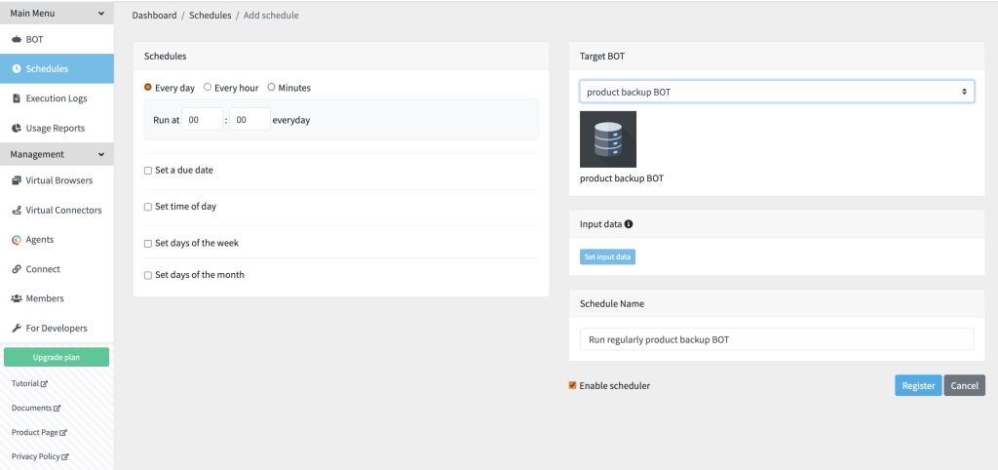Check the Set a due date checkbox
Viewport: 998px width, 470px height.
click(x=148, y=171)
